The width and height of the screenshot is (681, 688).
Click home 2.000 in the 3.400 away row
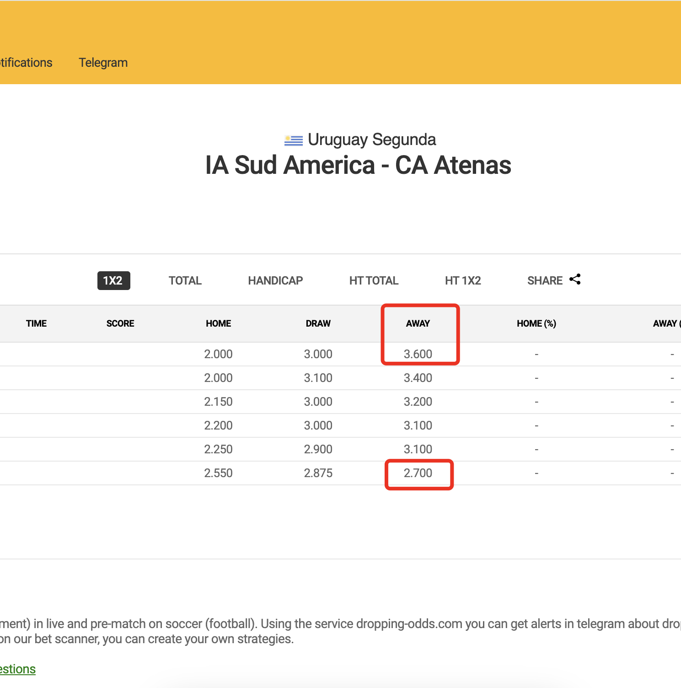219,378
